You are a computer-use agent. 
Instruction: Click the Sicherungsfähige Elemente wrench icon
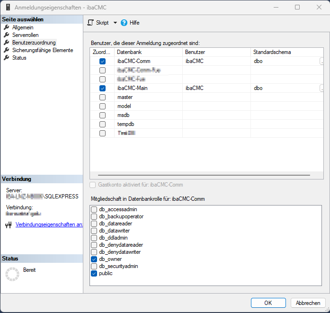pyautogui.click(x=7, y=50)
